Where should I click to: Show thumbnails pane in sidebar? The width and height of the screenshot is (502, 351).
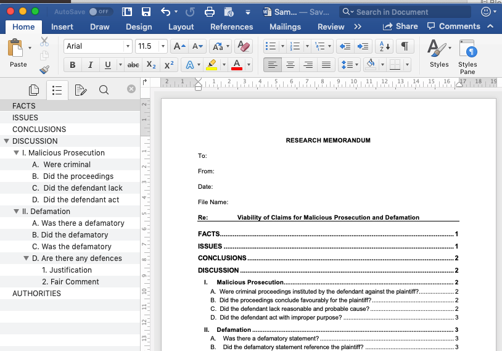tap(34, 90)
